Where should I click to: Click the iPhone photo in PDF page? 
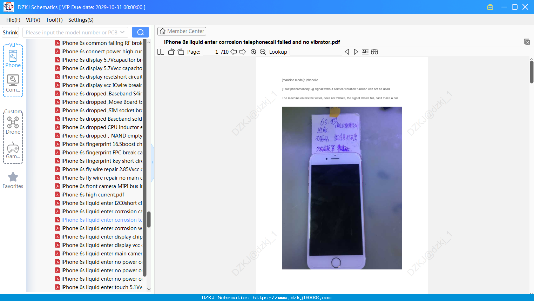[x=342, y=188]
